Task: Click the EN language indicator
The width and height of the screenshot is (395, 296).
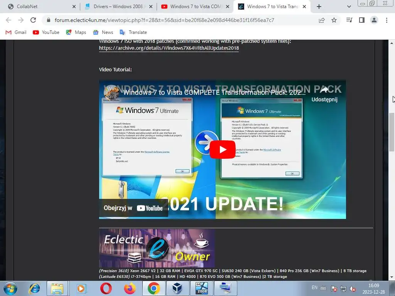Action: click(315, 288)
